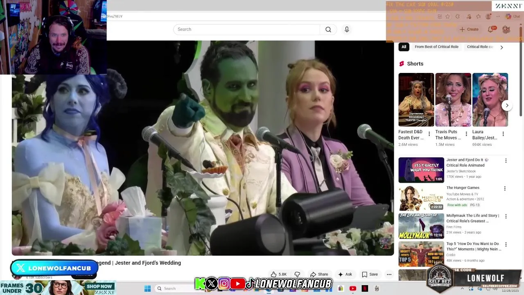The width and height of the screenshot is (524, 295).
Task: Open menu for Mollymauk Life and Story video
Action: click(x=506, y=216)
